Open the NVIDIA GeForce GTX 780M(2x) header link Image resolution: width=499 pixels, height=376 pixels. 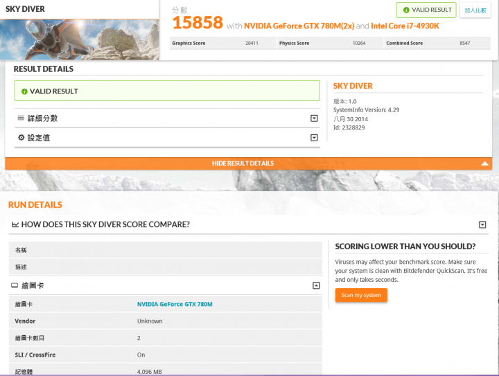pos(299,26)
